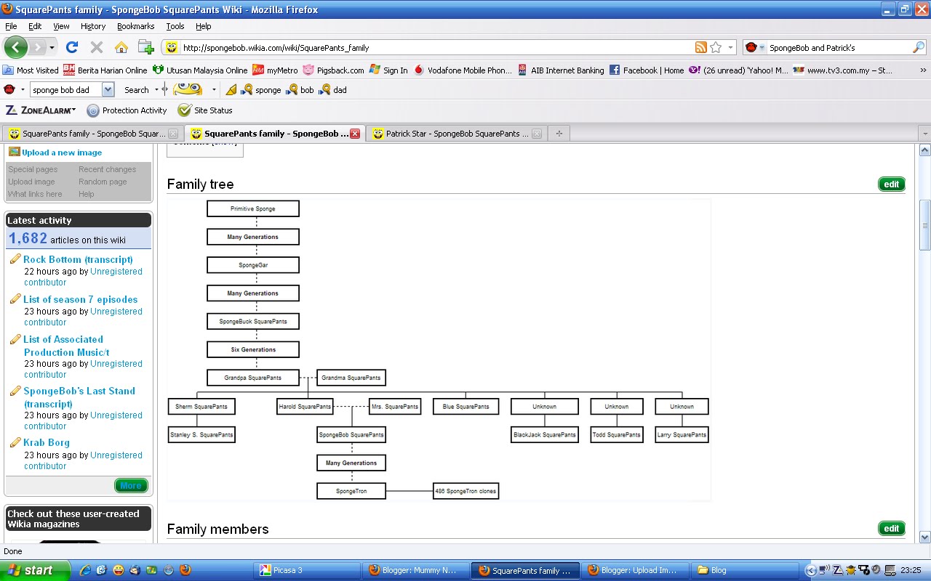Launch Internet Explorer from quick launch
The image size is (931, 581).
coord(86,570)
